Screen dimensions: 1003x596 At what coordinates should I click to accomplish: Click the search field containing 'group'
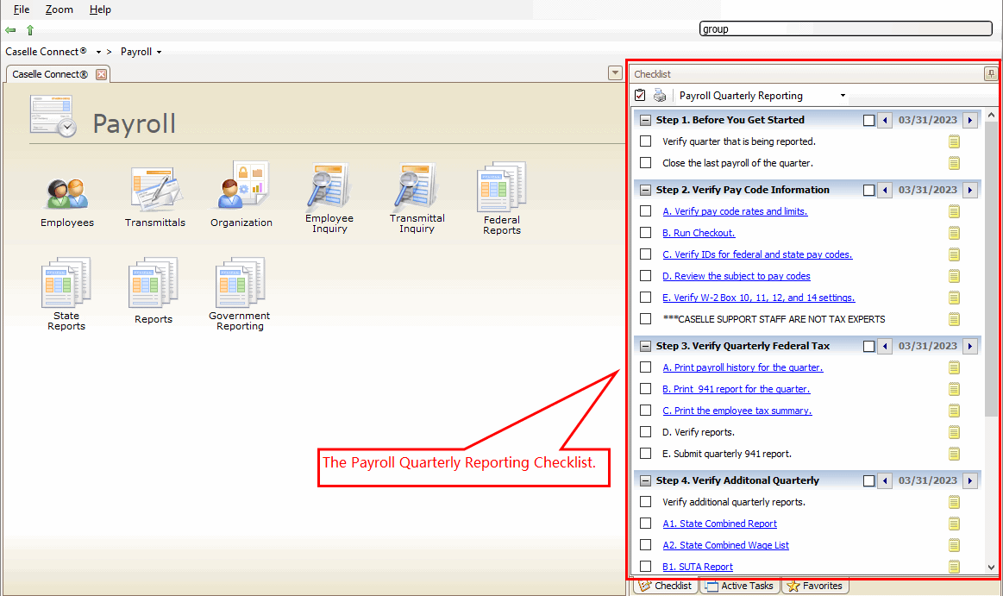click(x=845, y=28)
